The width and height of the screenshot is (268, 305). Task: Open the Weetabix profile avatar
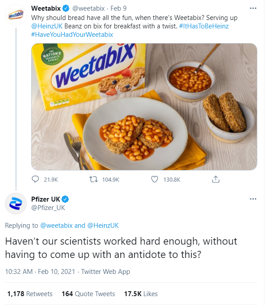[x=16, y=16]
